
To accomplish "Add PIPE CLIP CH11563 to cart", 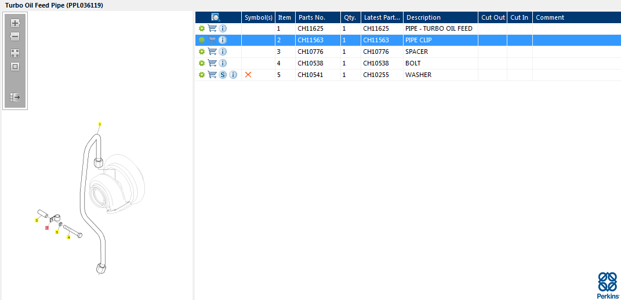I will pyautogui.click(x=212, y=40).
